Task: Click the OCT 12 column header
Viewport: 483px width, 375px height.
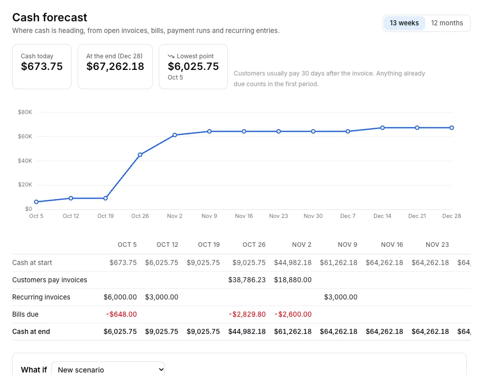Action: click(167, 245)
